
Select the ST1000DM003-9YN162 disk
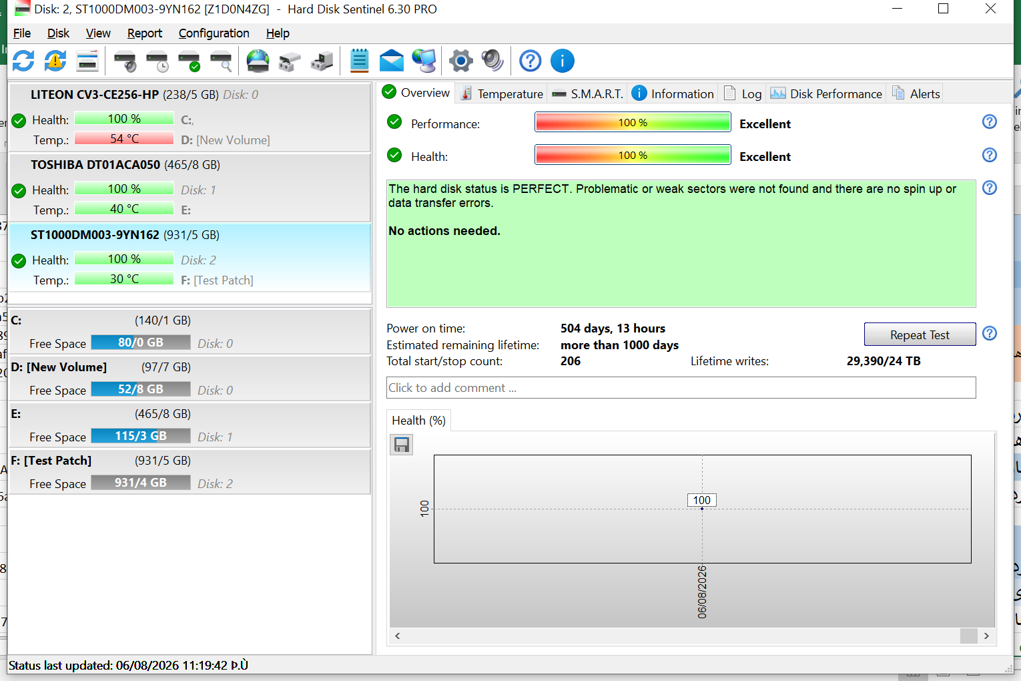pyautogui.click(x=190, y=258)
